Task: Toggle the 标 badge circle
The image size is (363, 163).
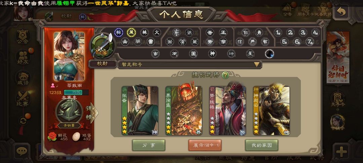Action: tap(119, 33)
